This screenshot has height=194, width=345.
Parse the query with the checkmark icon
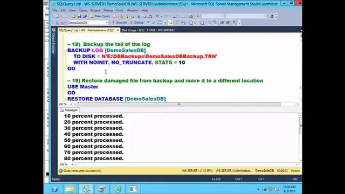tap(154, 23)
